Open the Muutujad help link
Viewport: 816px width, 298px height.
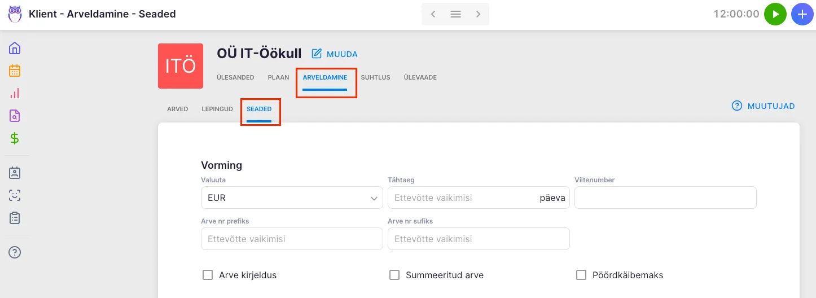(x=764, y=106)
